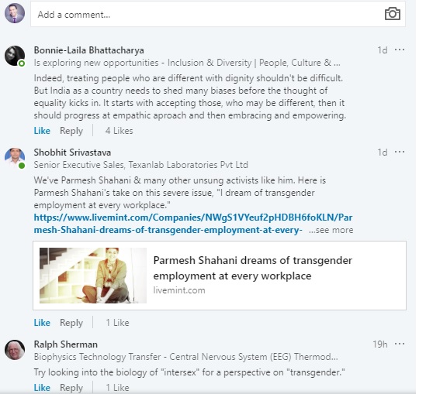Reply to Bonnie-Laila Bhattacharya's comment
The image size is (426, 394).
(71, 131)
